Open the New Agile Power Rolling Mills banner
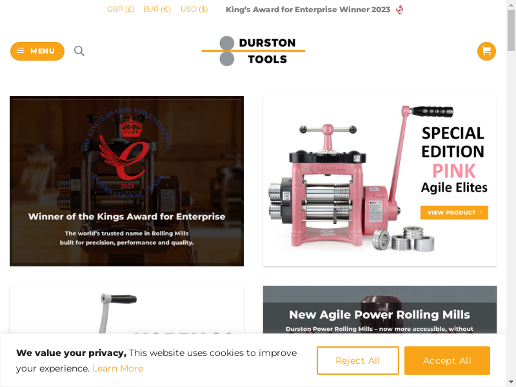This screenshot has width=516, height=387. [x=380, y=310]
